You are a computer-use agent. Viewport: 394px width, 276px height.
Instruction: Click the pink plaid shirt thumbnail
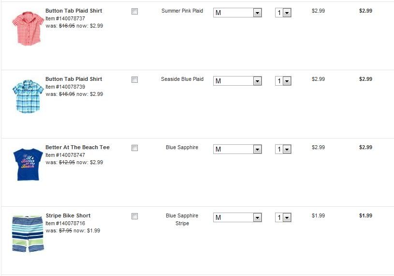click(x=28, y=28)
